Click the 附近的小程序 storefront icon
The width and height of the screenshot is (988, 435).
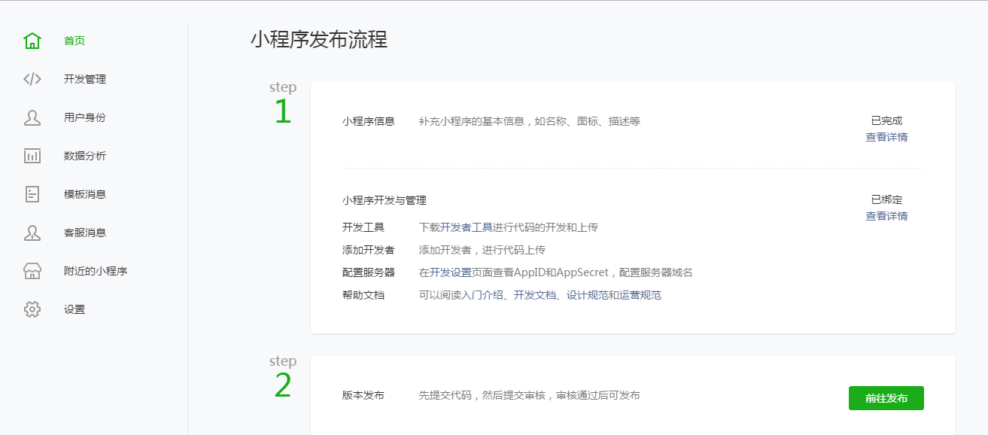pyautogui.click(x=32, y=271)
